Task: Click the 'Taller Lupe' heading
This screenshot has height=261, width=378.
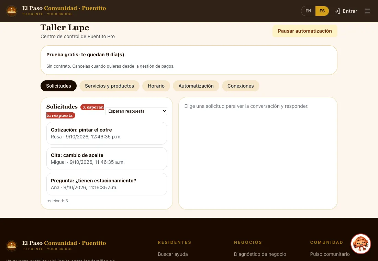Action: click(x=65, y=27)
